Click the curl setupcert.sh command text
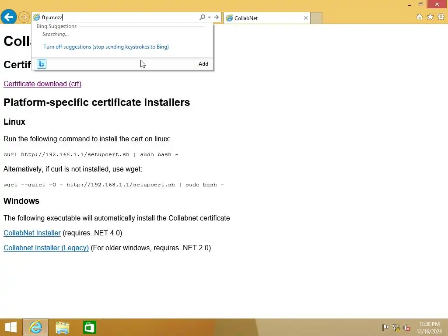448x336 pixels. 91,154
